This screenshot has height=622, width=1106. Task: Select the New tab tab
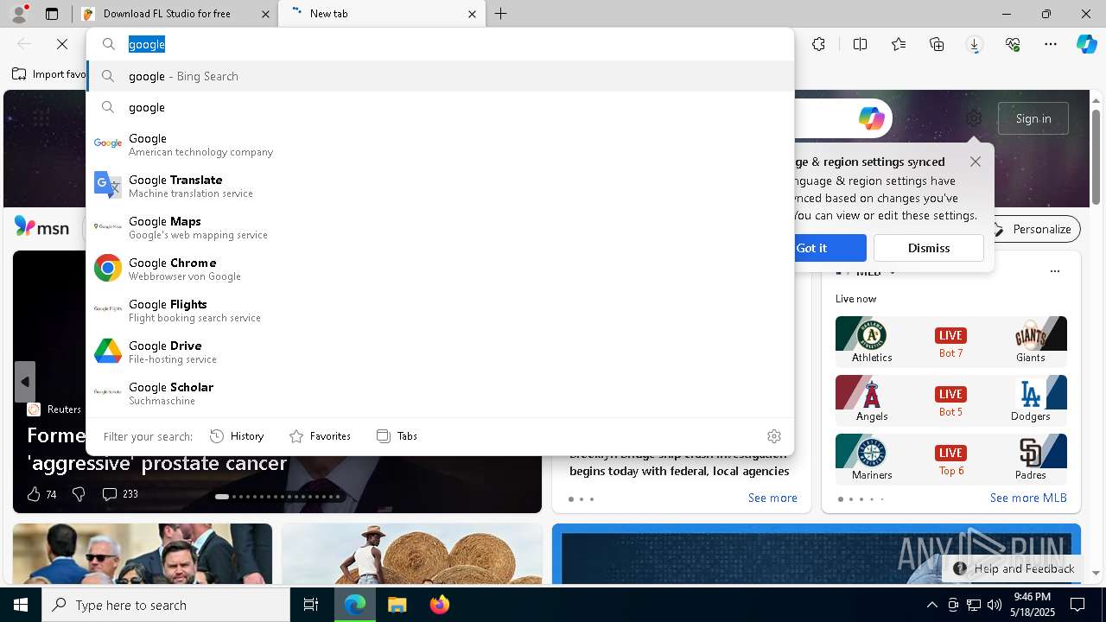coord(381,14)
